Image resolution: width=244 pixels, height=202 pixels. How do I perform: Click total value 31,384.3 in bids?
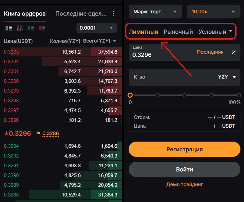108,195
